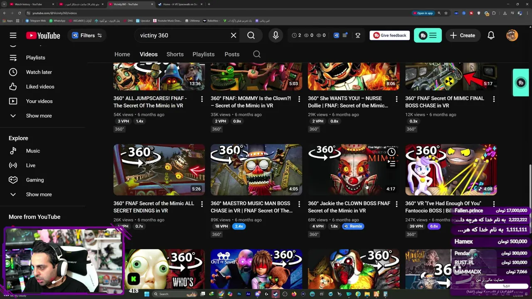Click the taskbar Search box
Viewport: 532px width, 299px height.
(175, 294)
